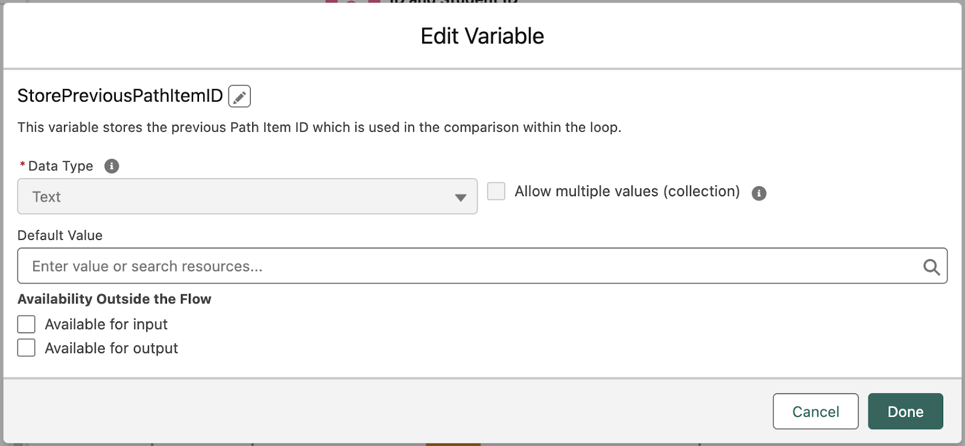The height and width of the screenshot is (446, 965).
Task: Click the pencil edit icon beside StorePreviousPathItemID
Action: (239, 96)
